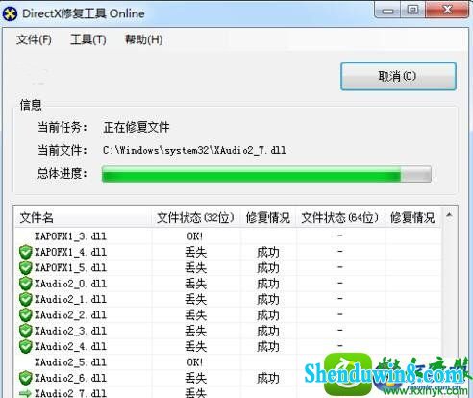The image size is (473, 398).
Task: Click OK! status of XAudio2_5.dll
Action: click(x=195, y=362)
